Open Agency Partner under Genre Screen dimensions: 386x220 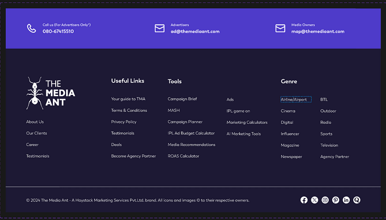[x=334, y=157]
